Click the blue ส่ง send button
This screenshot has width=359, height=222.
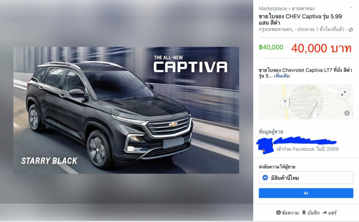[306, 193]
